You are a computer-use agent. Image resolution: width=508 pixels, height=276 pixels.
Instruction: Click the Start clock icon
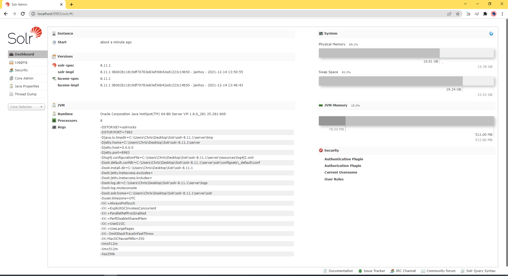54,42
